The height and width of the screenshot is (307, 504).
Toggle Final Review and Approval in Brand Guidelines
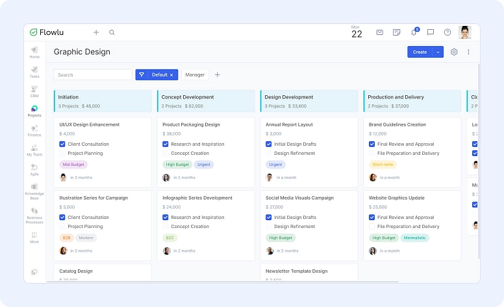tap(372, 144)
